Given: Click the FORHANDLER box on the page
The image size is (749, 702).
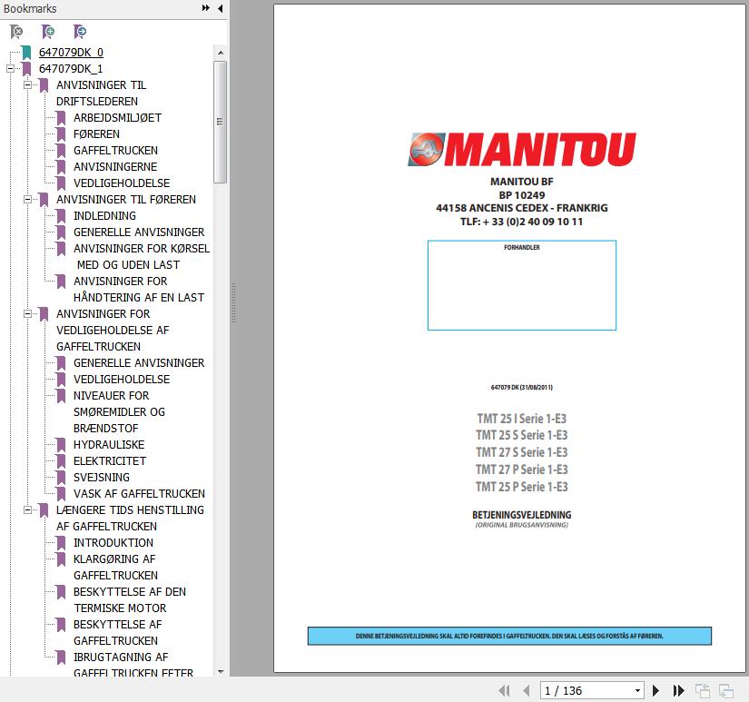Looking at the screenshot, I should (522, 285).
